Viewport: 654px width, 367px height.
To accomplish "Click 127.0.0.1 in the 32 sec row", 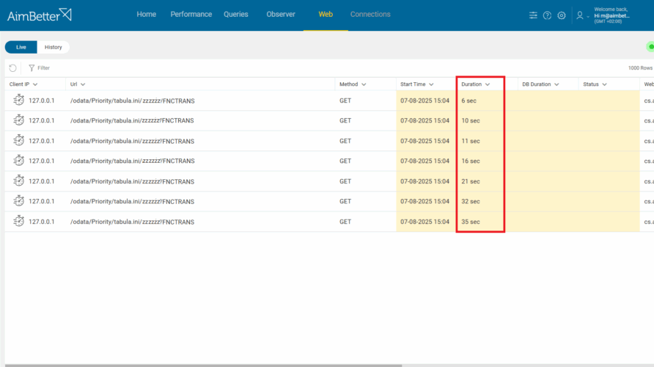I will [x=41, y=201].
